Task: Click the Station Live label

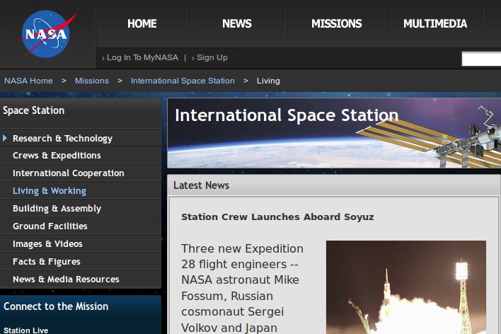Action: [x=26, y=330]
